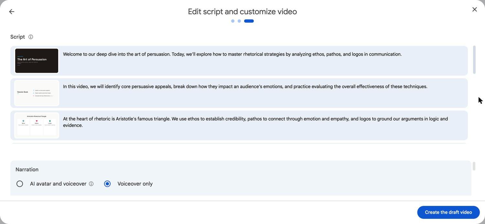Open info icon beside AI avatar and voiceover
This screenshot has height=224, width=485.
tap(91, 184)
